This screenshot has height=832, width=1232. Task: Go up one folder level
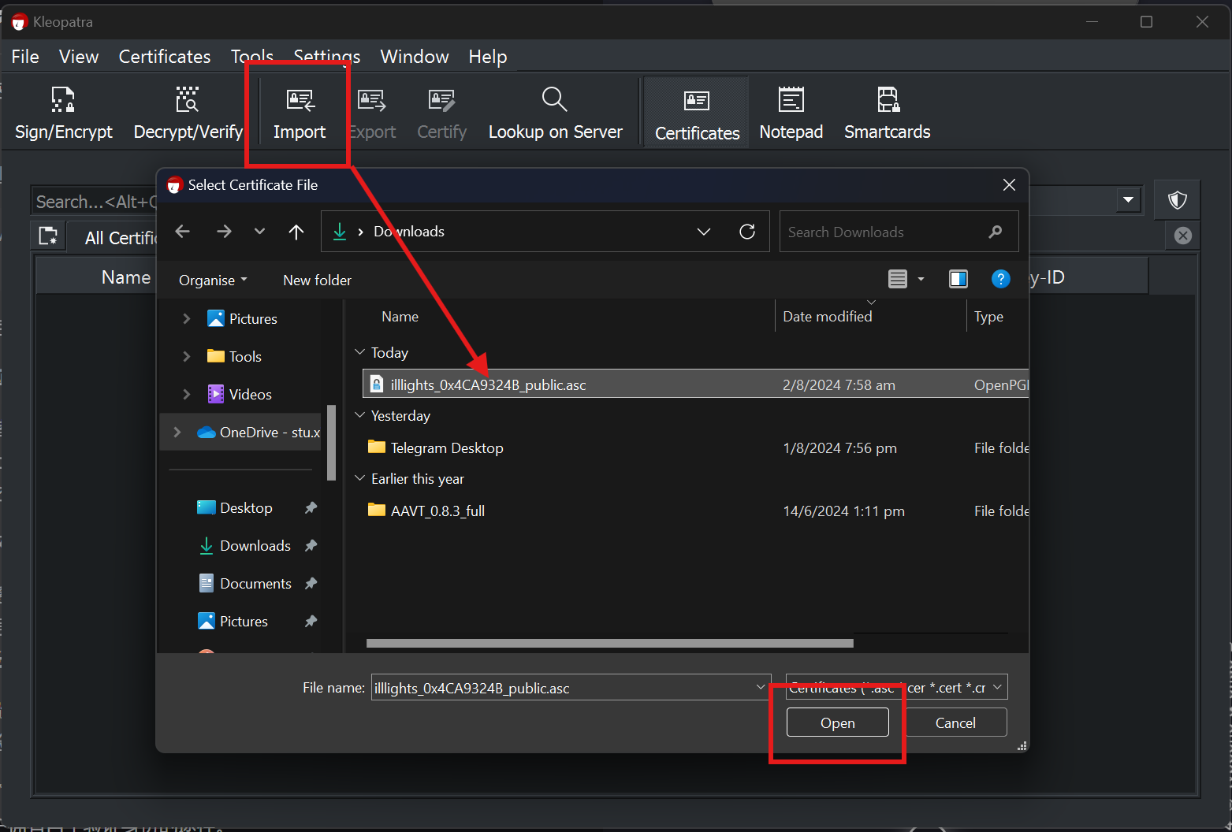(296, 232)
